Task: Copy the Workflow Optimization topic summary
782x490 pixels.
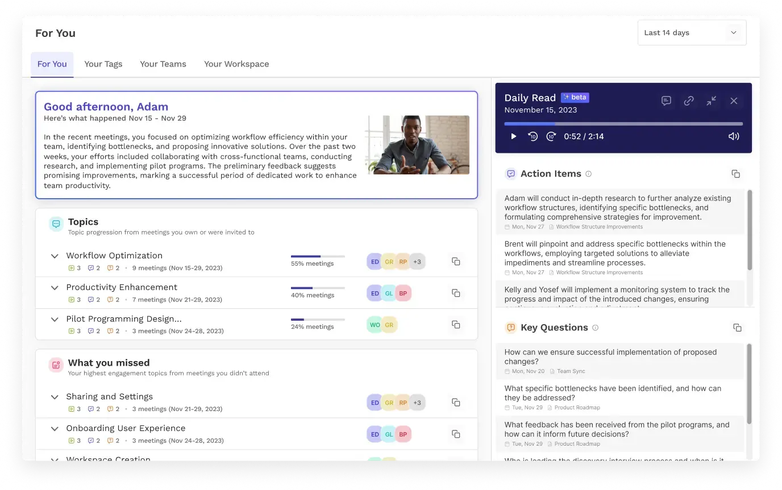Action: (456, 261)
